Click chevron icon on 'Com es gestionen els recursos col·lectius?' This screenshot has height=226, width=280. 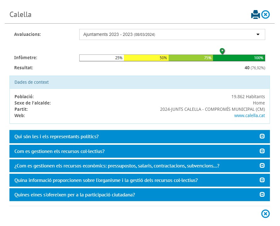pyautogui.click(x=262, y=151)
